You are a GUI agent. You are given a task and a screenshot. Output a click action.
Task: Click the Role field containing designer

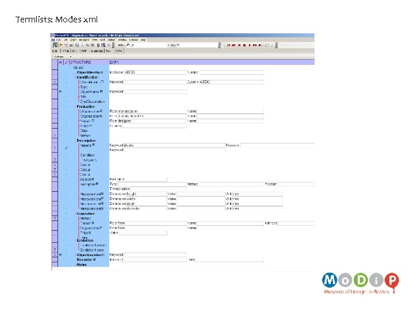coord(152,121)
